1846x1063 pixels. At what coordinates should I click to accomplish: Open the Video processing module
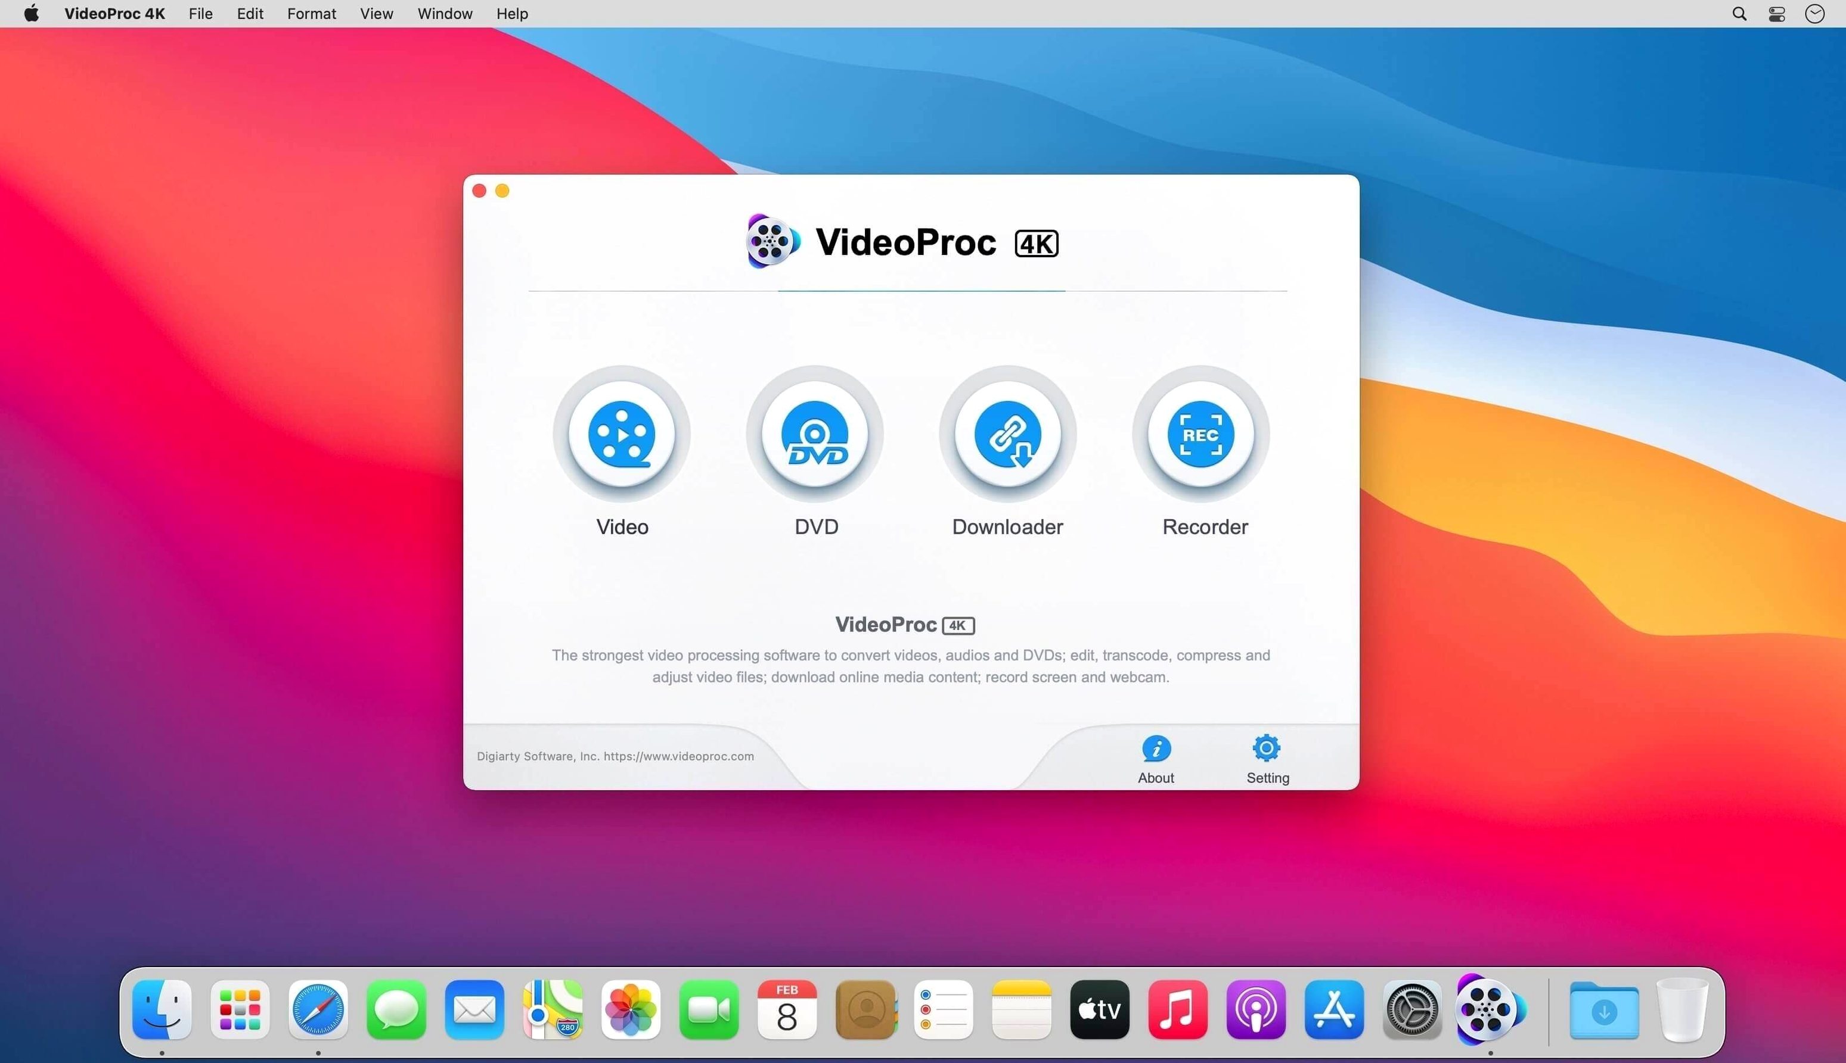tap(622, 434)
